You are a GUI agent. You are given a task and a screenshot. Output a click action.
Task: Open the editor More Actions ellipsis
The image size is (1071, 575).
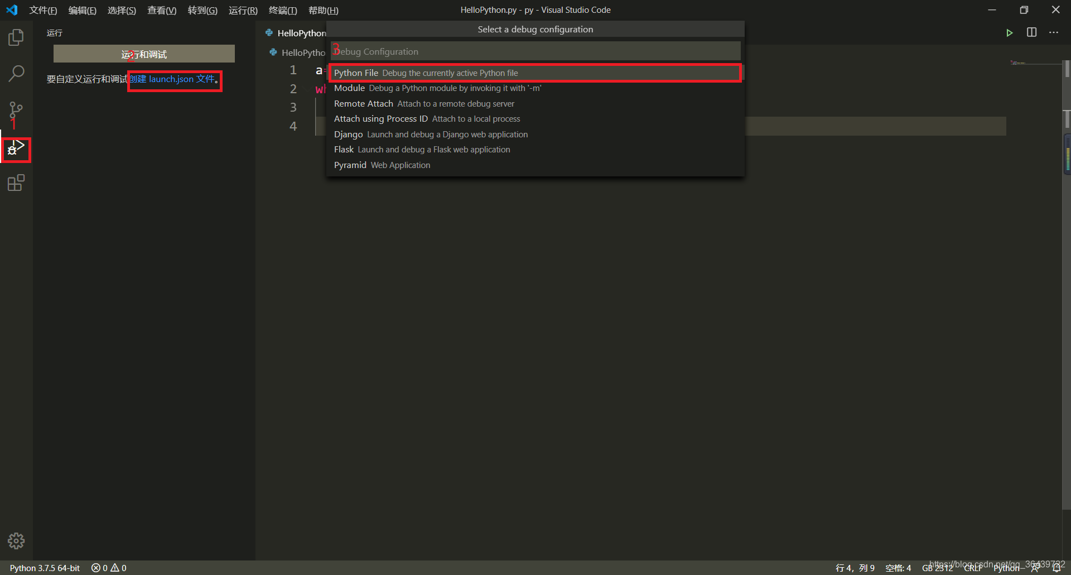pyautogui.click(x=1054, y=32)
